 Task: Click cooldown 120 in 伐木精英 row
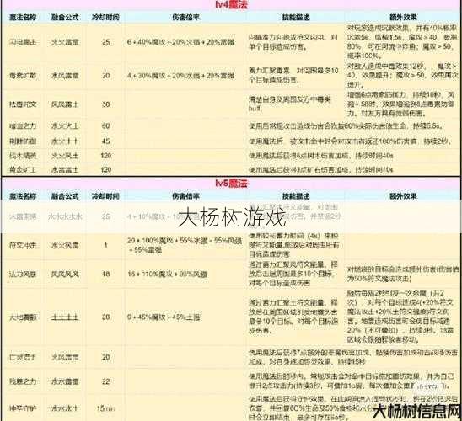pos(105,155)
